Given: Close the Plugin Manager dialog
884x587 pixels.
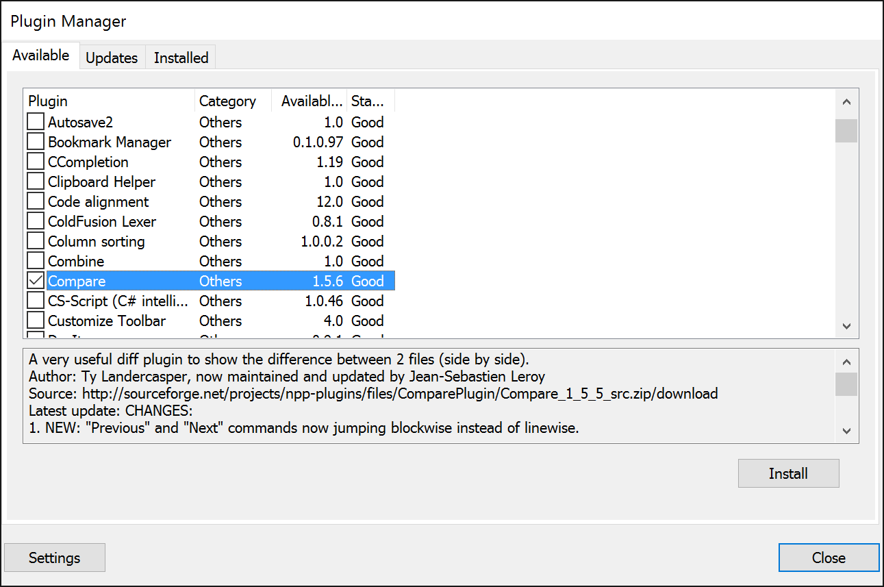Looking at the screenshot, I should tap(829, 558).
